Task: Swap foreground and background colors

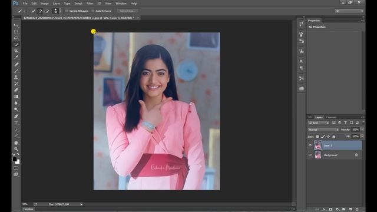Action: click(18, 154)
